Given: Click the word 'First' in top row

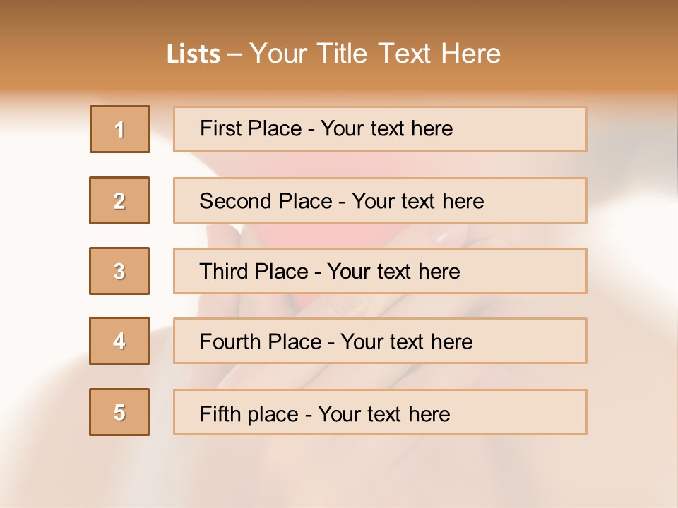Looking at the screenshot, I should pos(220,128).
